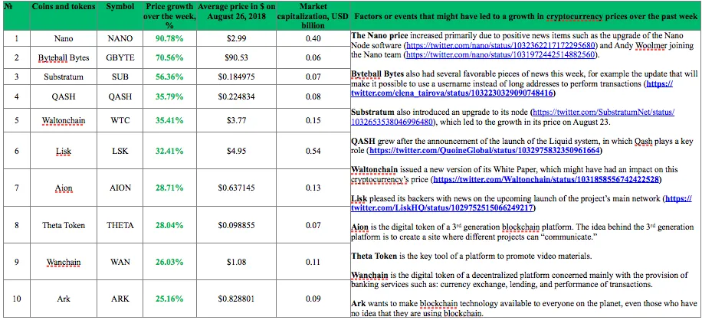Click the $90.53 average price cell
This screenshot has height=320, width=702.
click(x=236, y=57)
